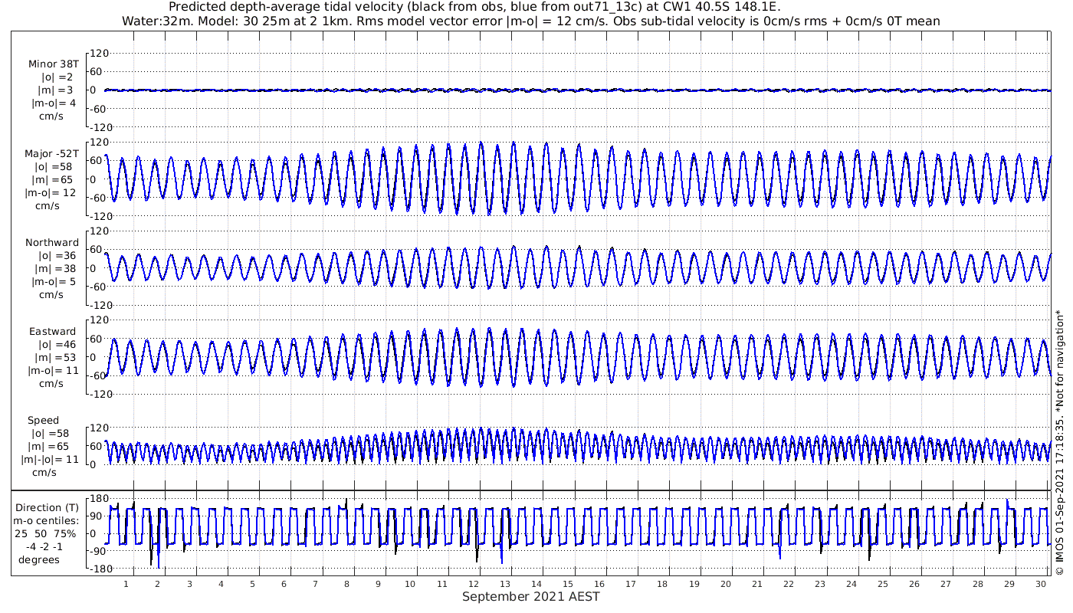Click '|o| =2' under Minor 38T
Viewport: 1073px width, 613px height.
[57, 77]
